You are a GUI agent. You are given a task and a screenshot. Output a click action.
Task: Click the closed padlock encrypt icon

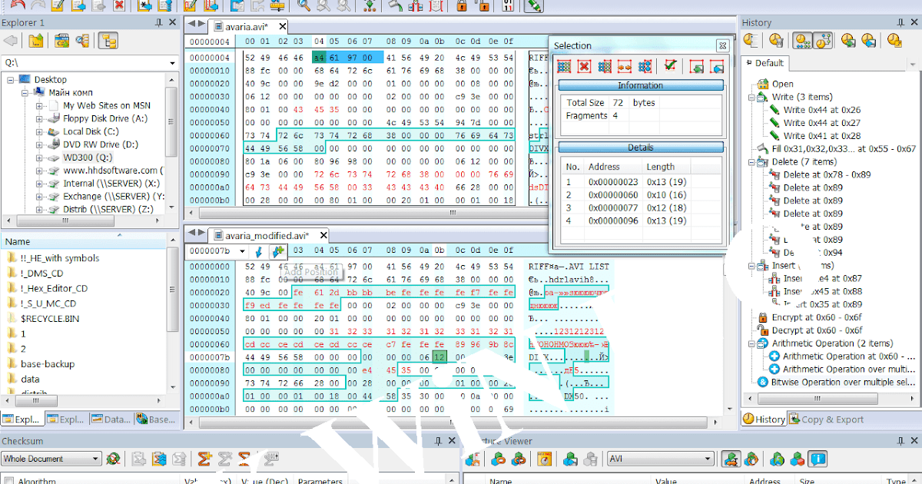[462, 6]
